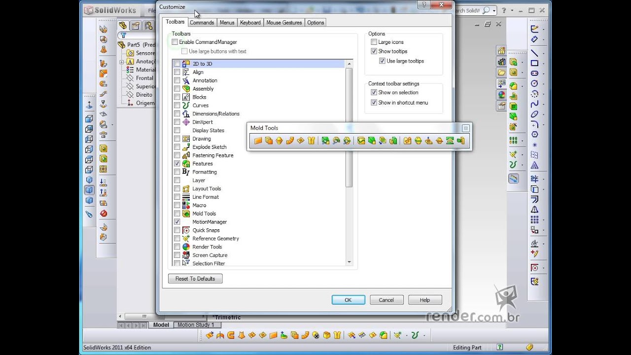Switch to the Options tab

click(x=315, y=23)
